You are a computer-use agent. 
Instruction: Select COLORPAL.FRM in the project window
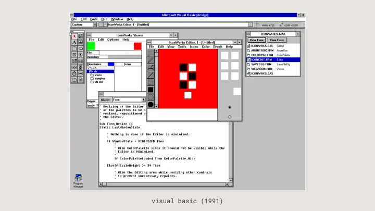point(273,55)
